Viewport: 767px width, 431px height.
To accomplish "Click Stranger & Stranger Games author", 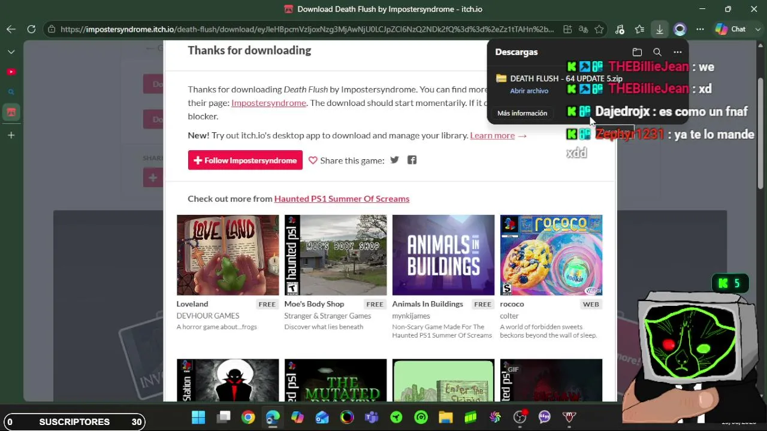I will [328, 315].
